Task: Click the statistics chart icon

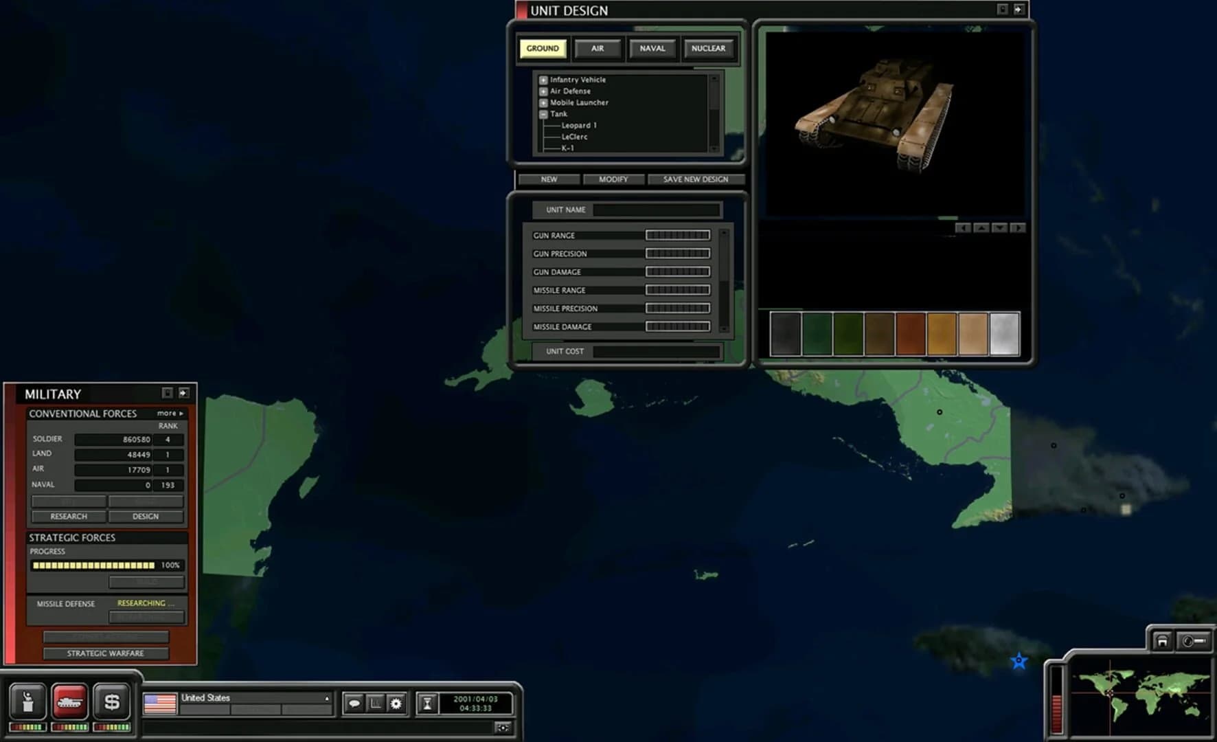Action: pos(374,703)
